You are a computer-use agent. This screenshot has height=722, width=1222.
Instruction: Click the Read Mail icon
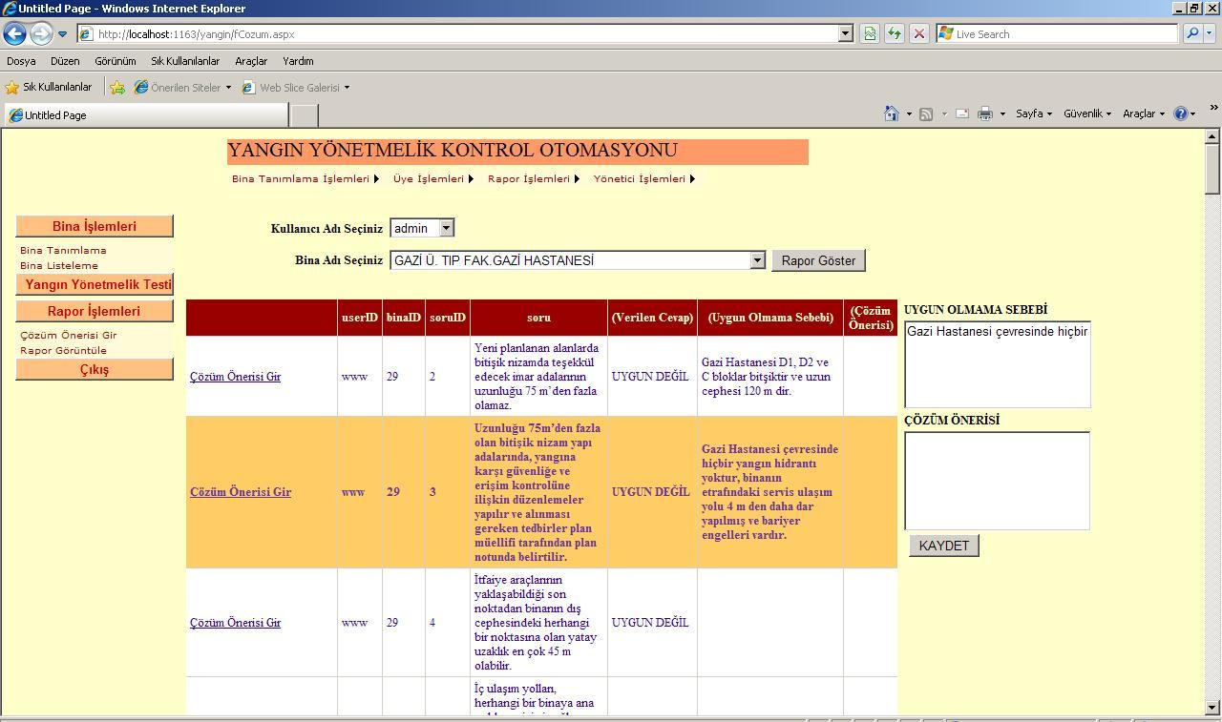point(962,113)
